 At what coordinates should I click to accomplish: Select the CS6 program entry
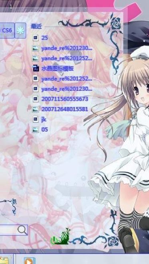7,30
